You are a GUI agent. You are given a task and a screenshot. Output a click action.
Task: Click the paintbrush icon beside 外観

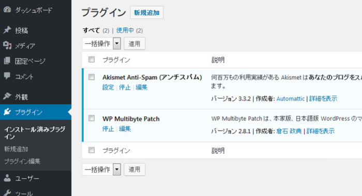[x=7, y=96]
